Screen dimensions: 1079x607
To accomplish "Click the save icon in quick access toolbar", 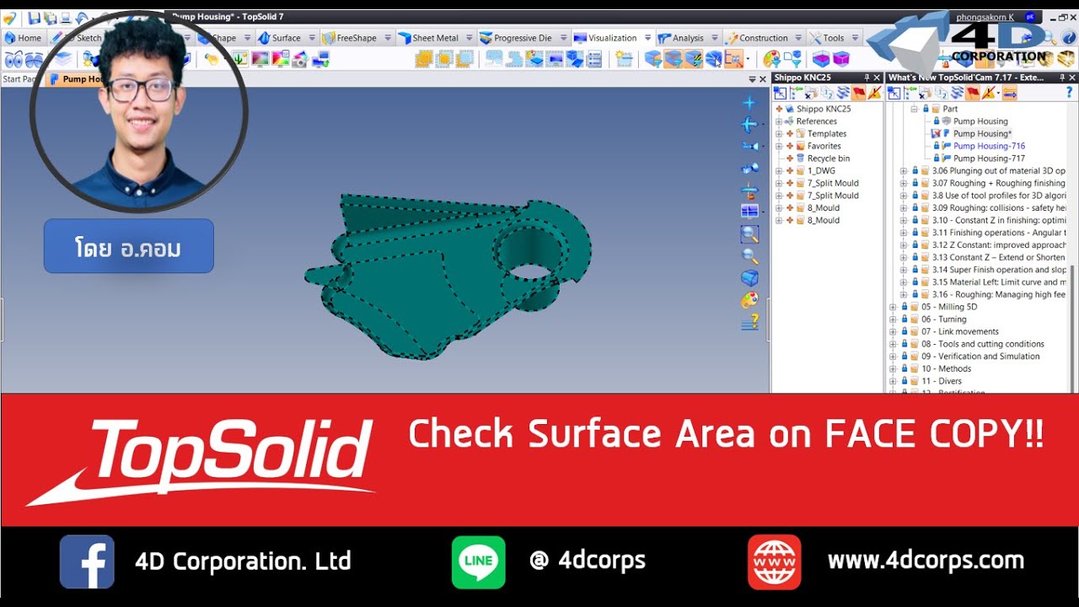I will [x=35, y=17].
